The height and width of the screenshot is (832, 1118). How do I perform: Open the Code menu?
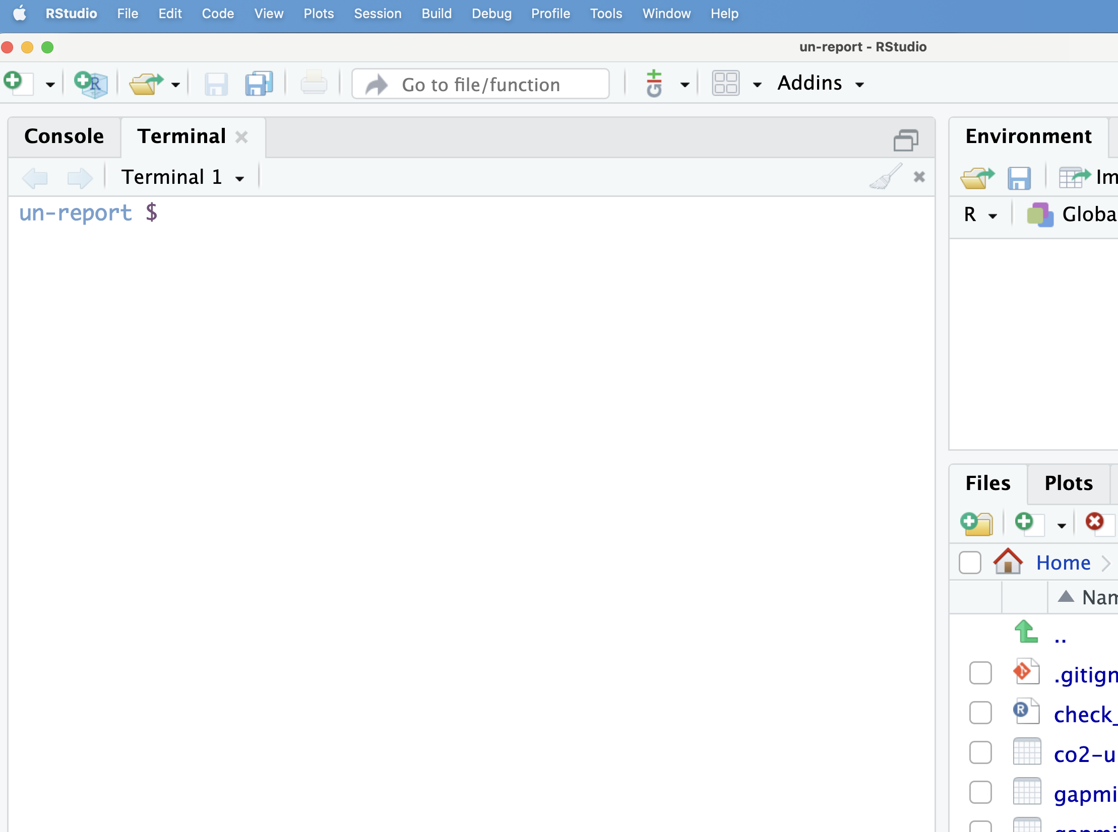pos(218,14)
